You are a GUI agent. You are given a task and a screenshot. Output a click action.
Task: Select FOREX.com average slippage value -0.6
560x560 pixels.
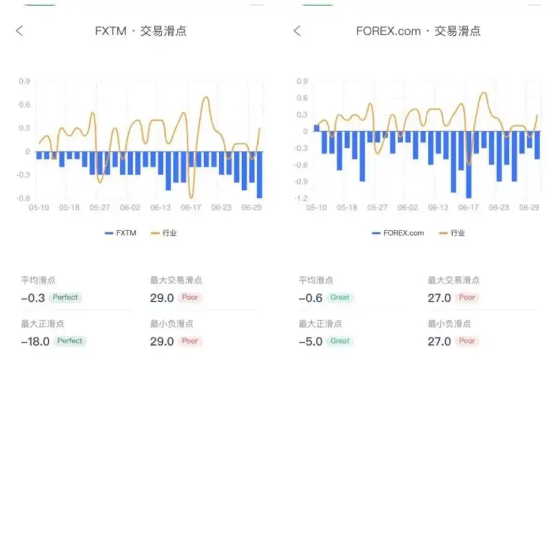tap(311, 298)
